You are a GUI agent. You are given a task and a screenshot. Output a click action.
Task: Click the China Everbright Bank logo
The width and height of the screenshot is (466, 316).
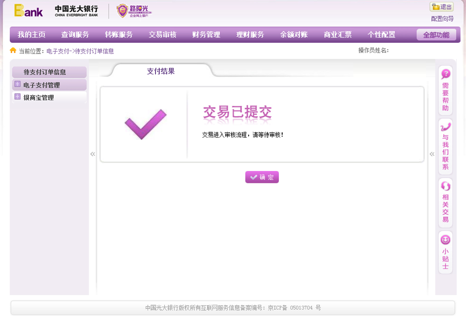pos(77,11)
